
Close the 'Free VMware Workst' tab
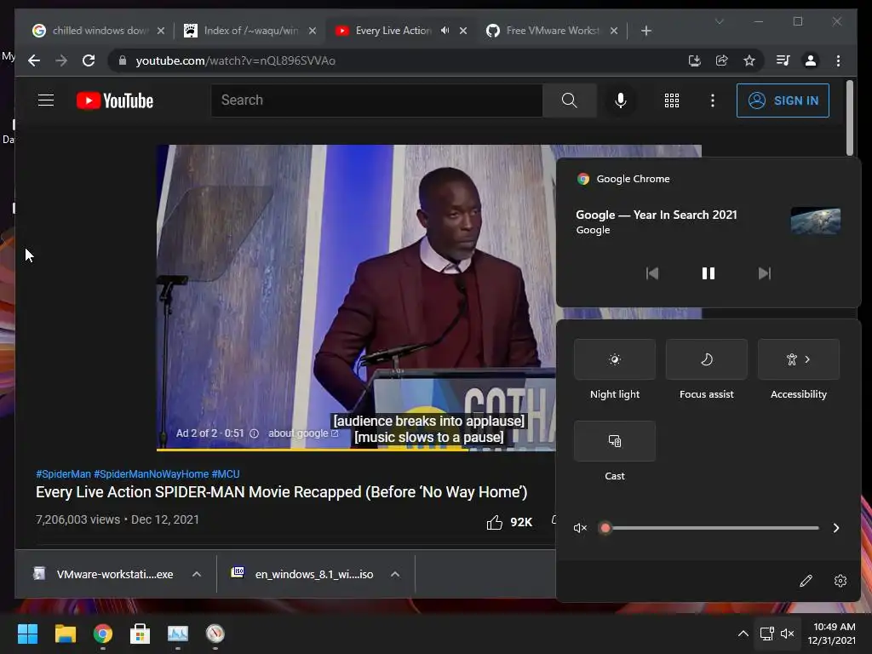pos(614,31)
